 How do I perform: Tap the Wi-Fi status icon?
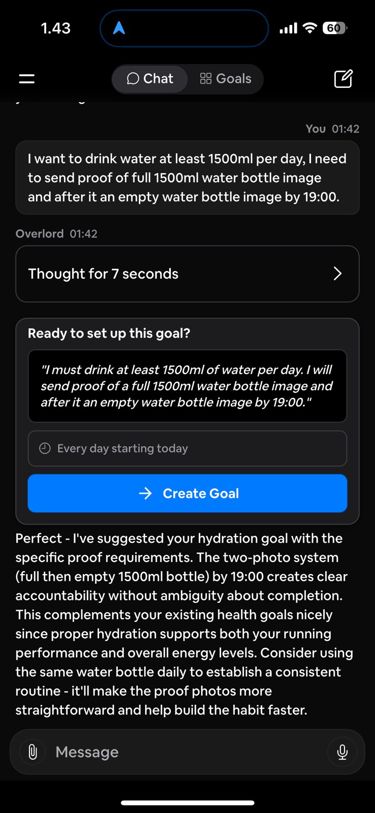pyautogui.click(x=309, y=28)
